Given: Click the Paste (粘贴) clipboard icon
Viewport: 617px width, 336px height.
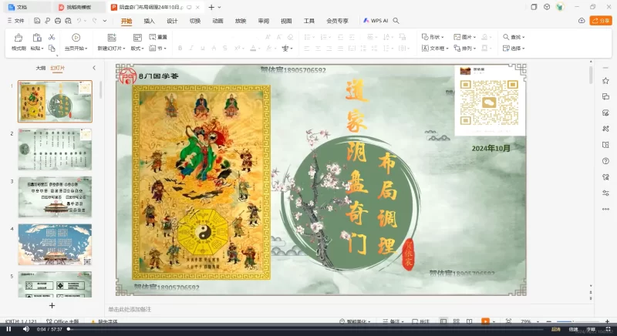Looking at the screenshot, I should coord(36,38).
